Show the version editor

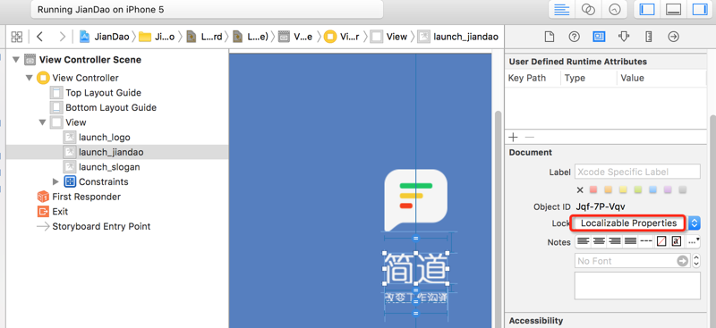(614, 10)
